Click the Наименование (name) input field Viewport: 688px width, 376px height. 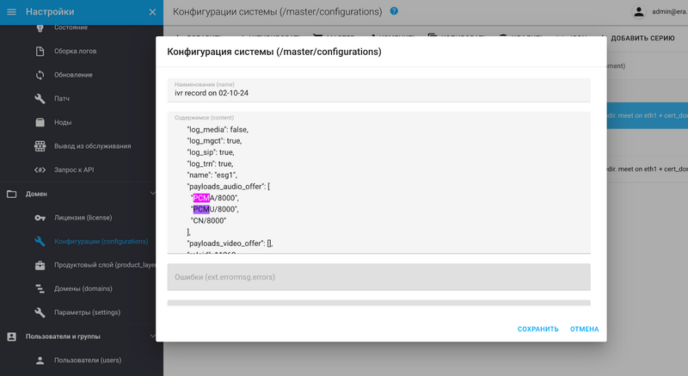[x=378, y=93]
